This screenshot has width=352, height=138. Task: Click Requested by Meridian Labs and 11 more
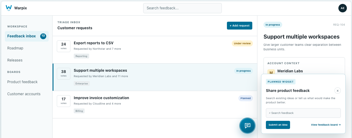coord(101,76)
